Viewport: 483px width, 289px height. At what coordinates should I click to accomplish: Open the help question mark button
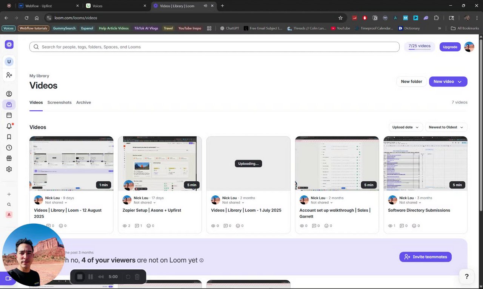[467, 276]
